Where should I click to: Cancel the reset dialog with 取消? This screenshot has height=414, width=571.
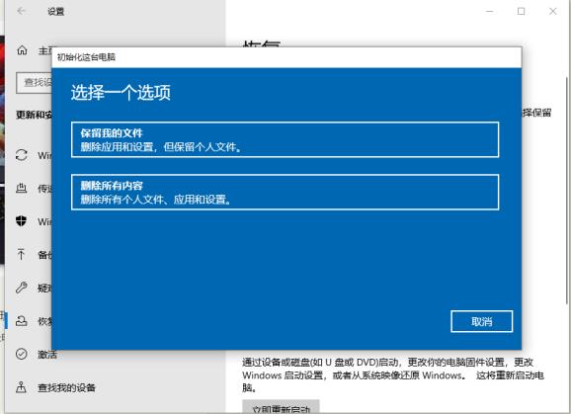pos(481,321)
